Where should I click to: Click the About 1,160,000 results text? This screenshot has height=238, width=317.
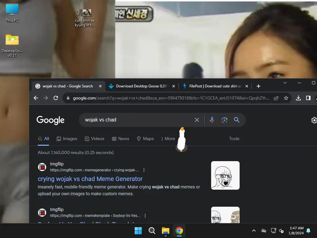pos(76,152)
